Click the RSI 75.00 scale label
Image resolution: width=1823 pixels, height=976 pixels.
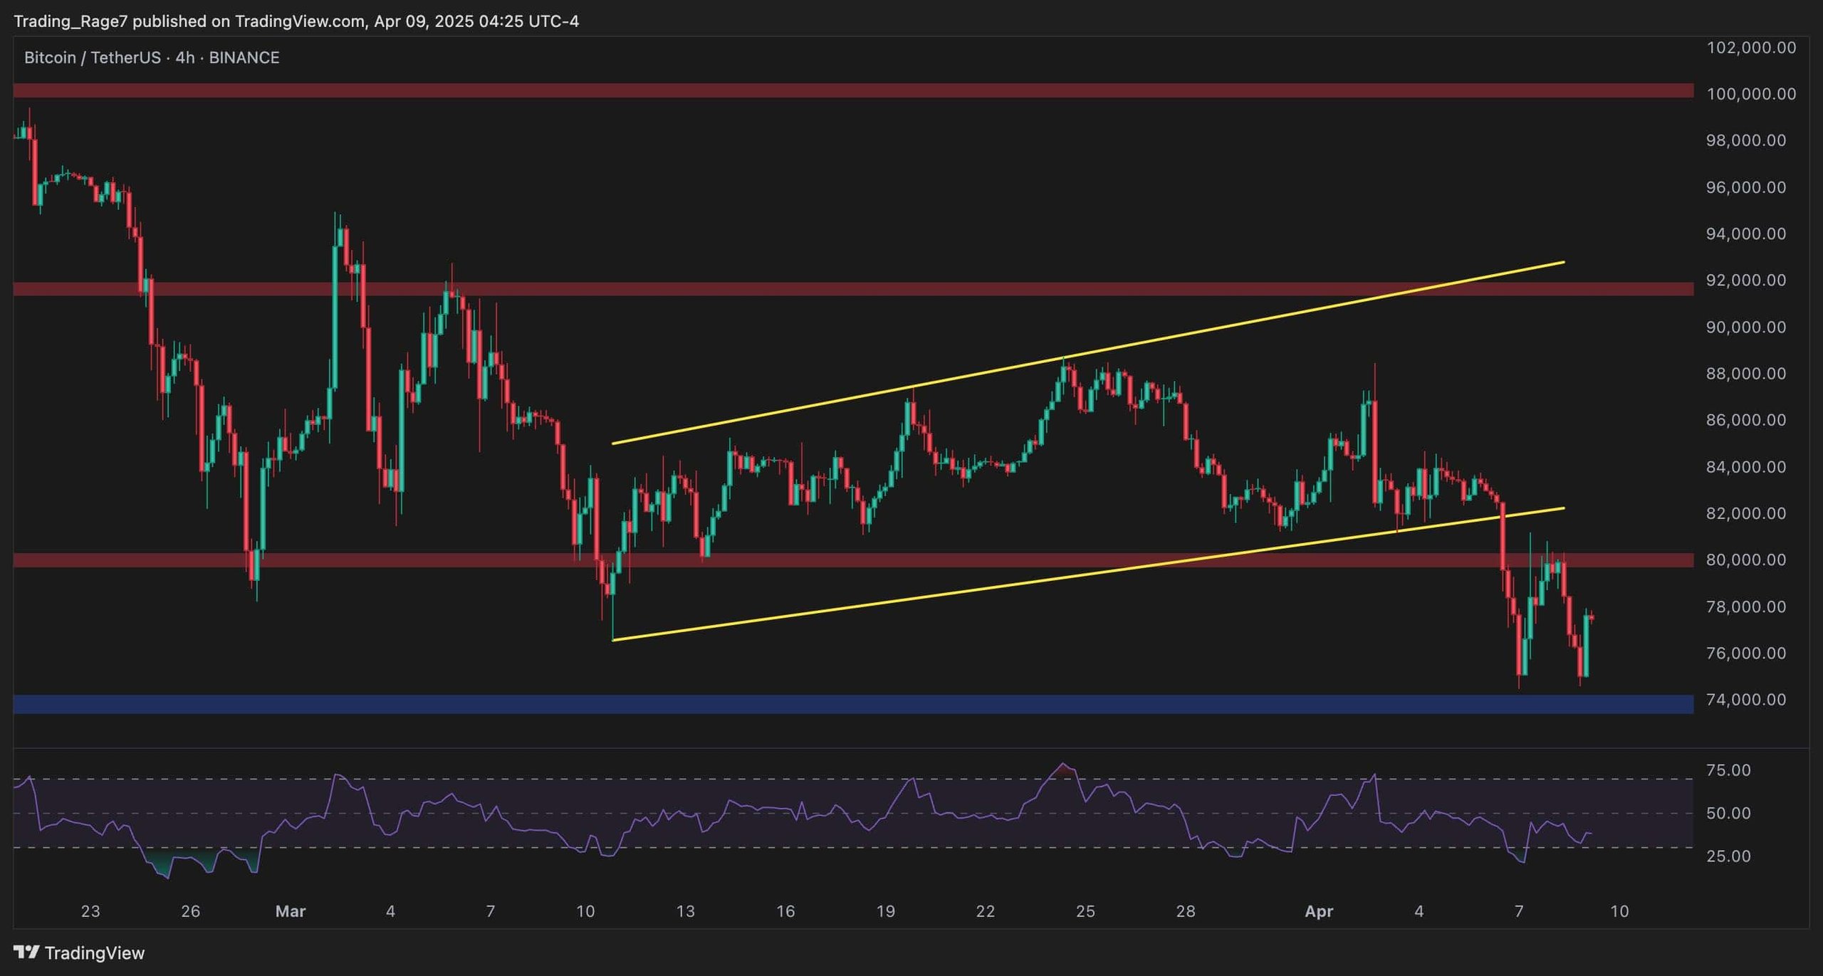tap(1729, 770)
